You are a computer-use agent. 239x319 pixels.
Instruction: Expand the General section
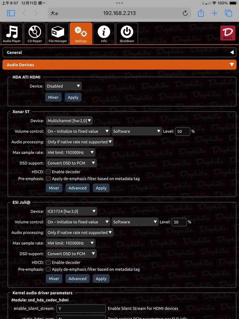[119, 53]
